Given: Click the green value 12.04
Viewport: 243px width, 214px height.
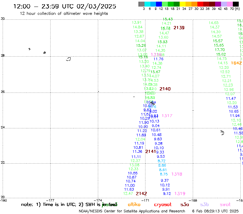Looking at the screenshot, I should pyautogui.click(x=140, y=139).
